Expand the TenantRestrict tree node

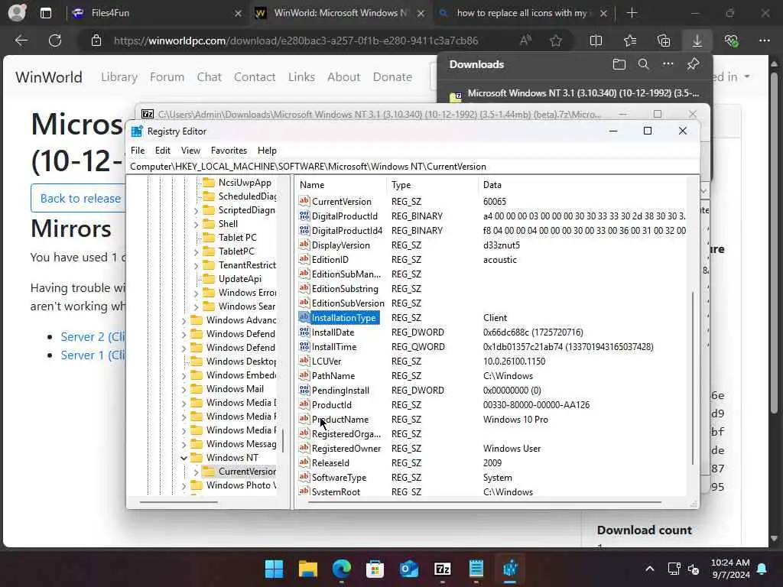196,265
